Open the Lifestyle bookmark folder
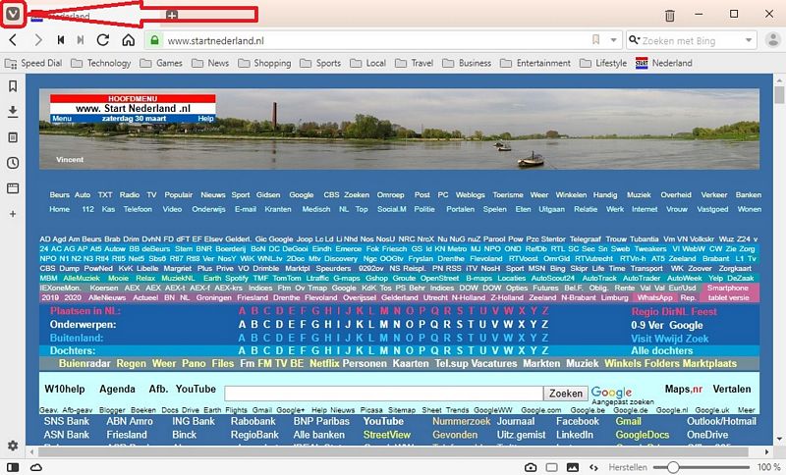Image resolution: width=786 pixels, height=475 pixels. coord(603,63)
